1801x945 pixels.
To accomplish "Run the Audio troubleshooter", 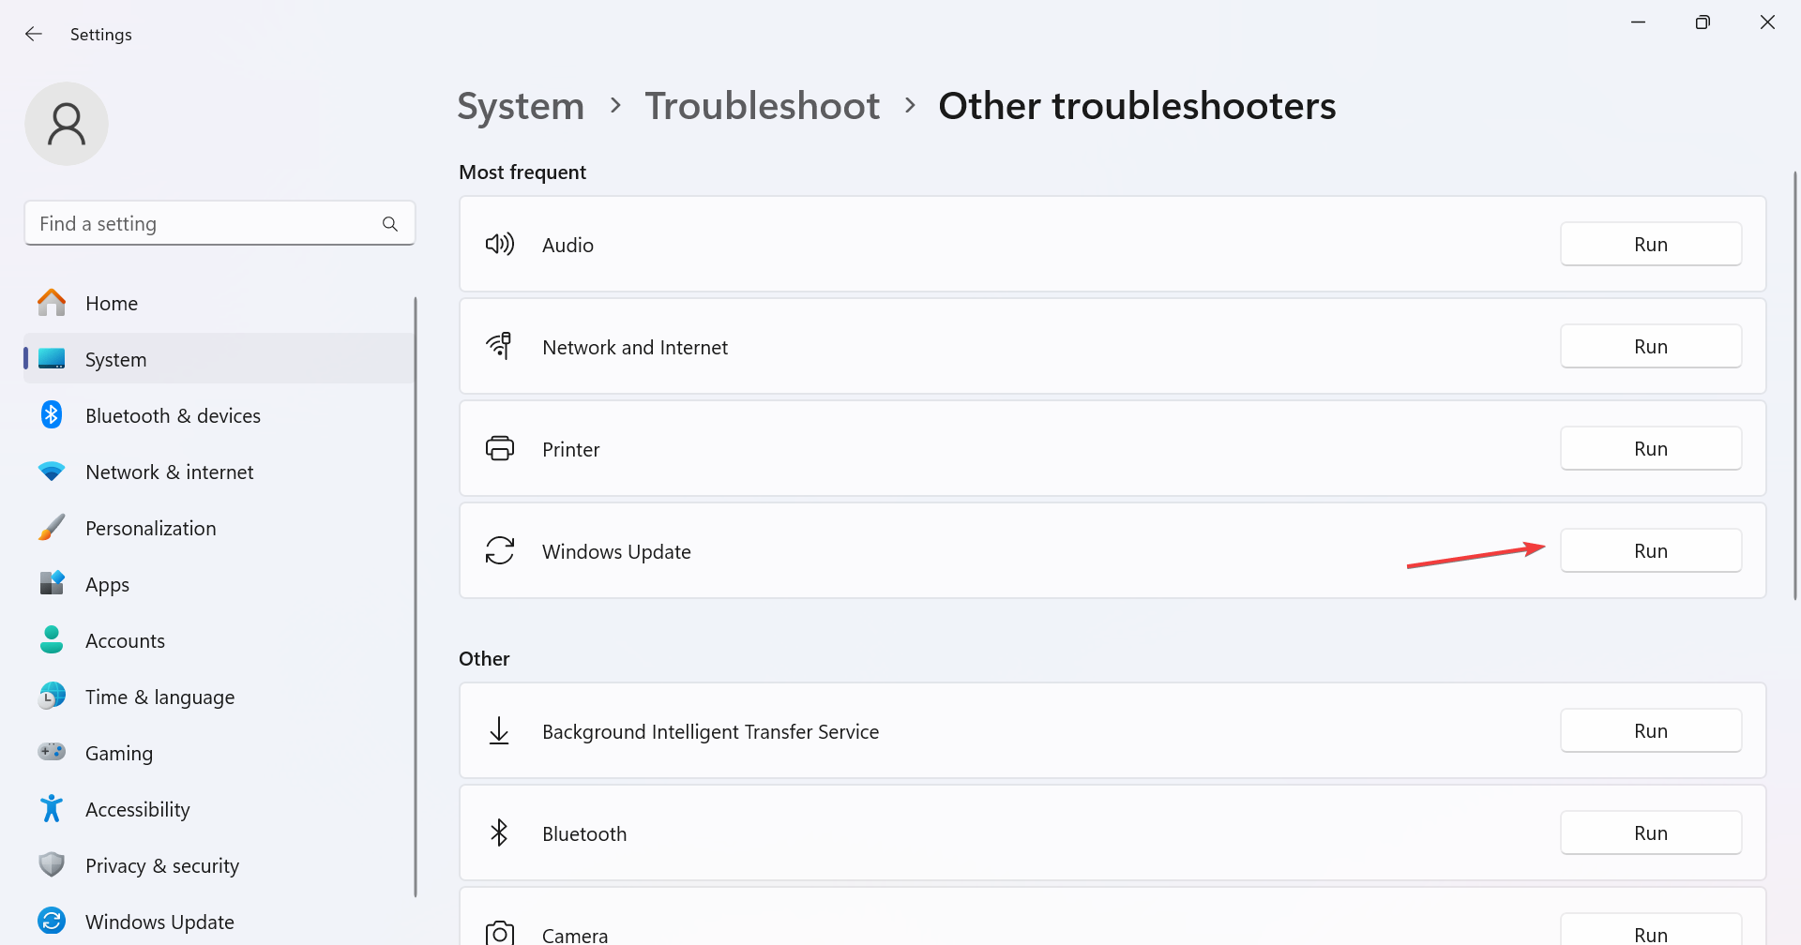I will pos(1650,245).
